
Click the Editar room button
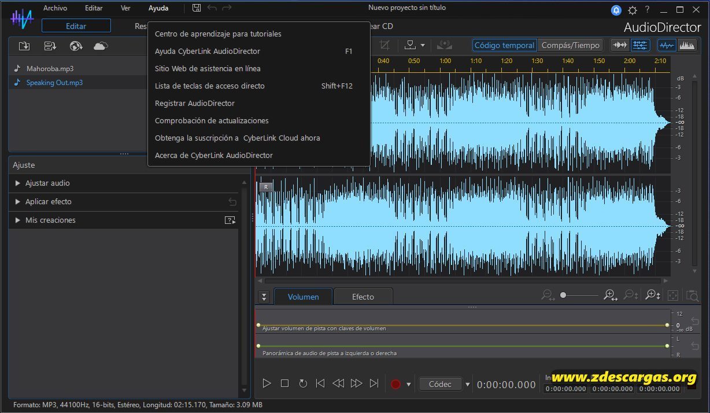click(x=76, y=26)
